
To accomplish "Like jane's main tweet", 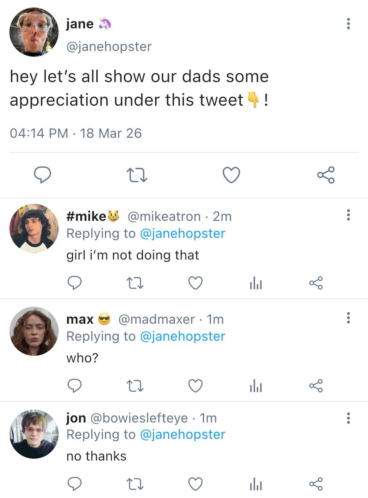I will point(231,175).
